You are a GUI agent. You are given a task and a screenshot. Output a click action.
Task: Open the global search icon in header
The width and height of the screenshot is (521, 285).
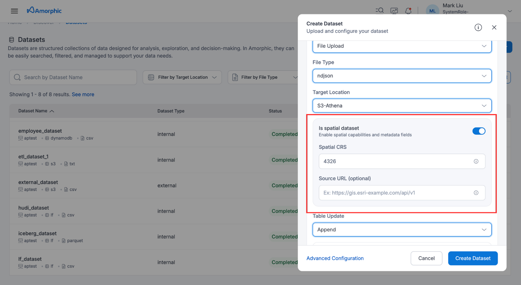point(379,11)
